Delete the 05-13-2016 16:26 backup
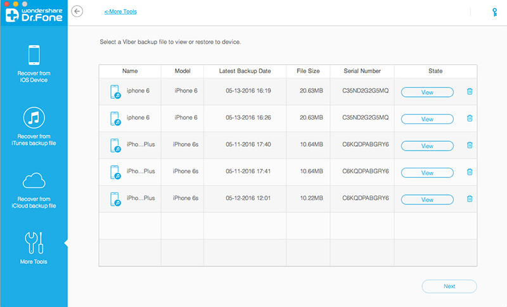 coord(470,118)
